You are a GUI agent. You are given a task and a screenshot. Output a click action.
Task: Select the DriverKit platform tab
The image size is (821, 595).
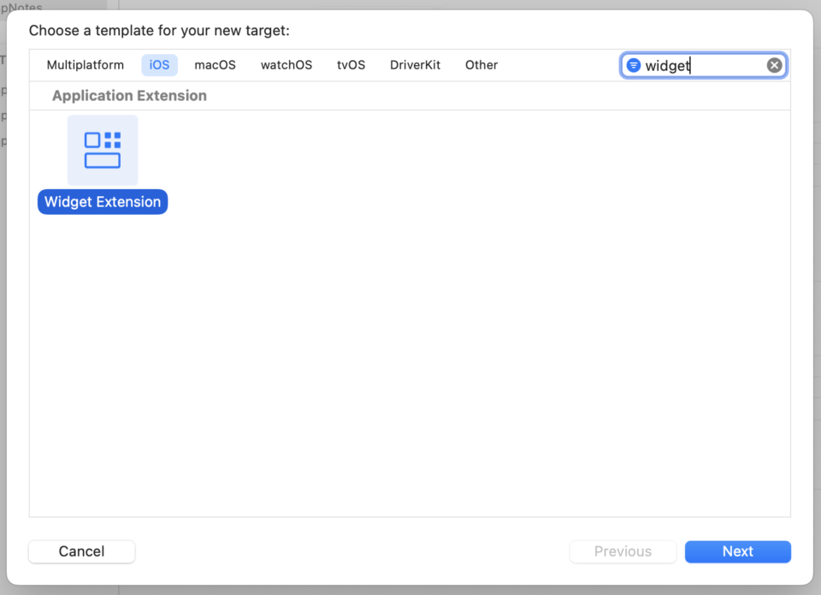click(x=415, y=64)
